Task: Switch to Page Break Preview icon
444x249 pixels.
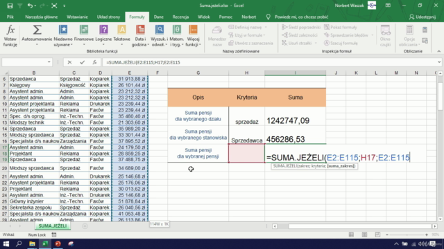Action: pos(377,235)
